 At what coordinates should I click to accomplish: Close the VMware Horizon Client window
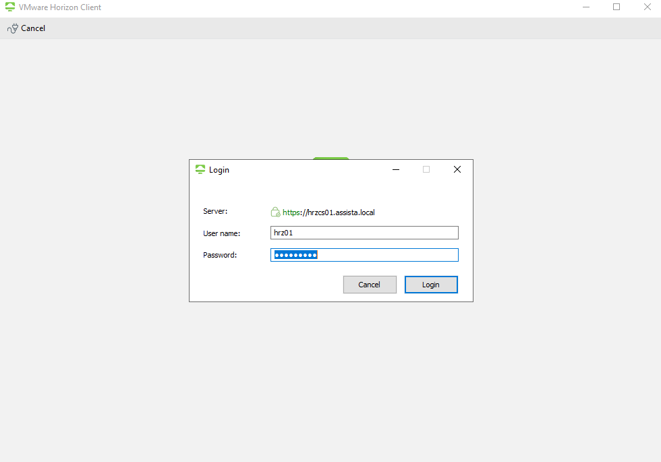[648, 7]
